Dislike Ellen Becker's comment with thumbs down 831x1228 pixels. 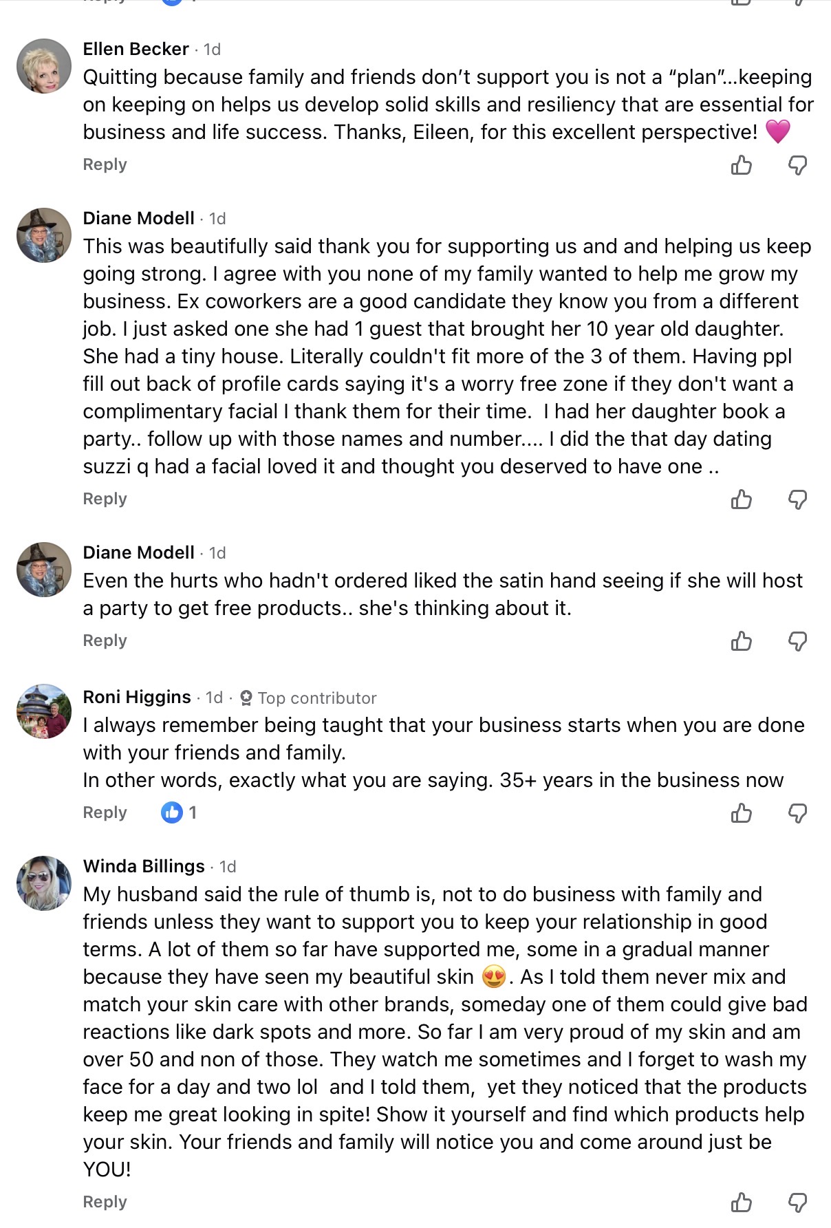point(797,165)
